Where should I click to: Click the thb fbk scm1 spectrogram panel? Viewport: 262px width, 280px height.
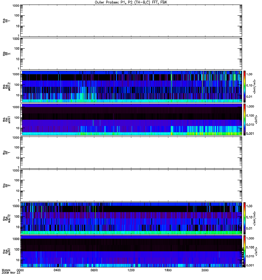(x=131, y=119)
